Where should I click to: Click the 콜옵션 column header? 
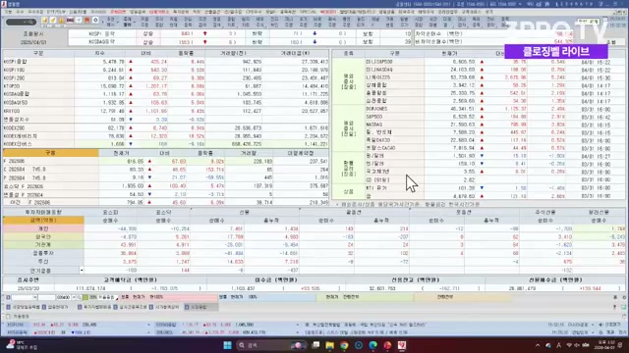pyautogui.click(x=354, y=212)
